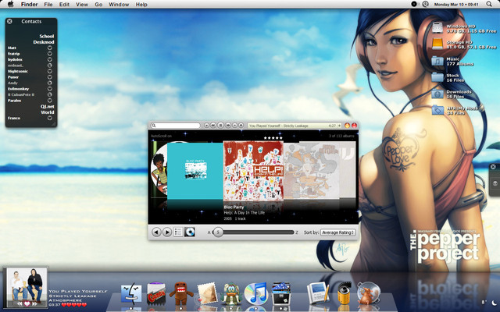Screen dimensions: 500x312
Task: Open the Downloads folder on desktop
Action: [x=437, y=94]
